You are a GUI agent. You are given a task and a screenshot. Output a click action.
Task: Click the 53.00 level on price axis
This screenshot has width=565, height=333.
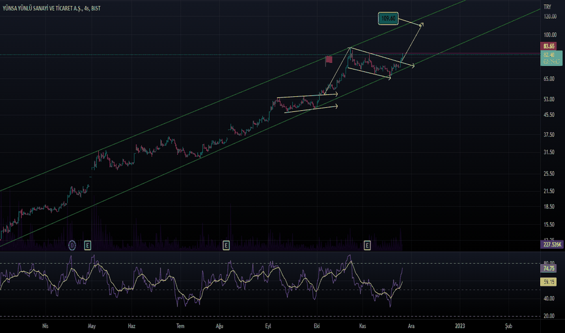tap(550, 99)
